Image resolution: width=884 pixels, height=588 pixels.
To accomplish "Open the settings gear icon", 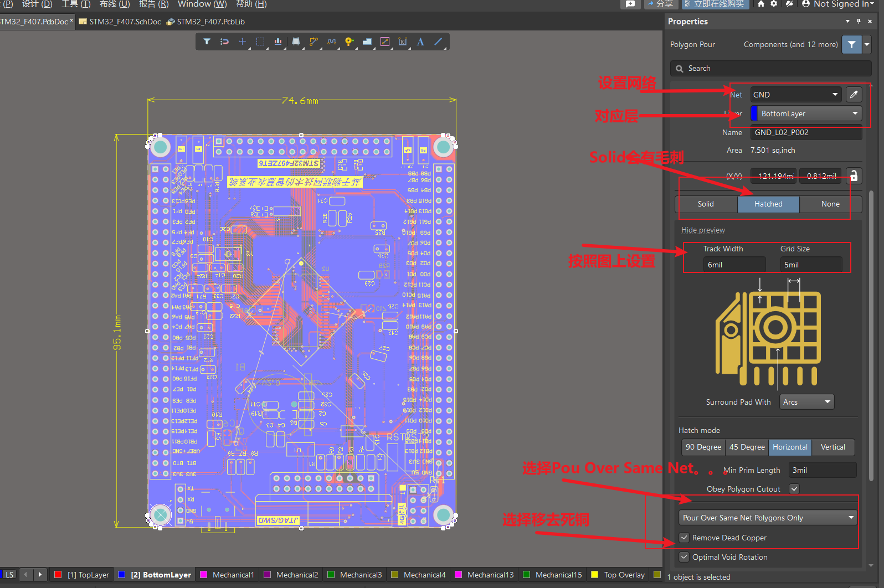I will pos(774,4).
